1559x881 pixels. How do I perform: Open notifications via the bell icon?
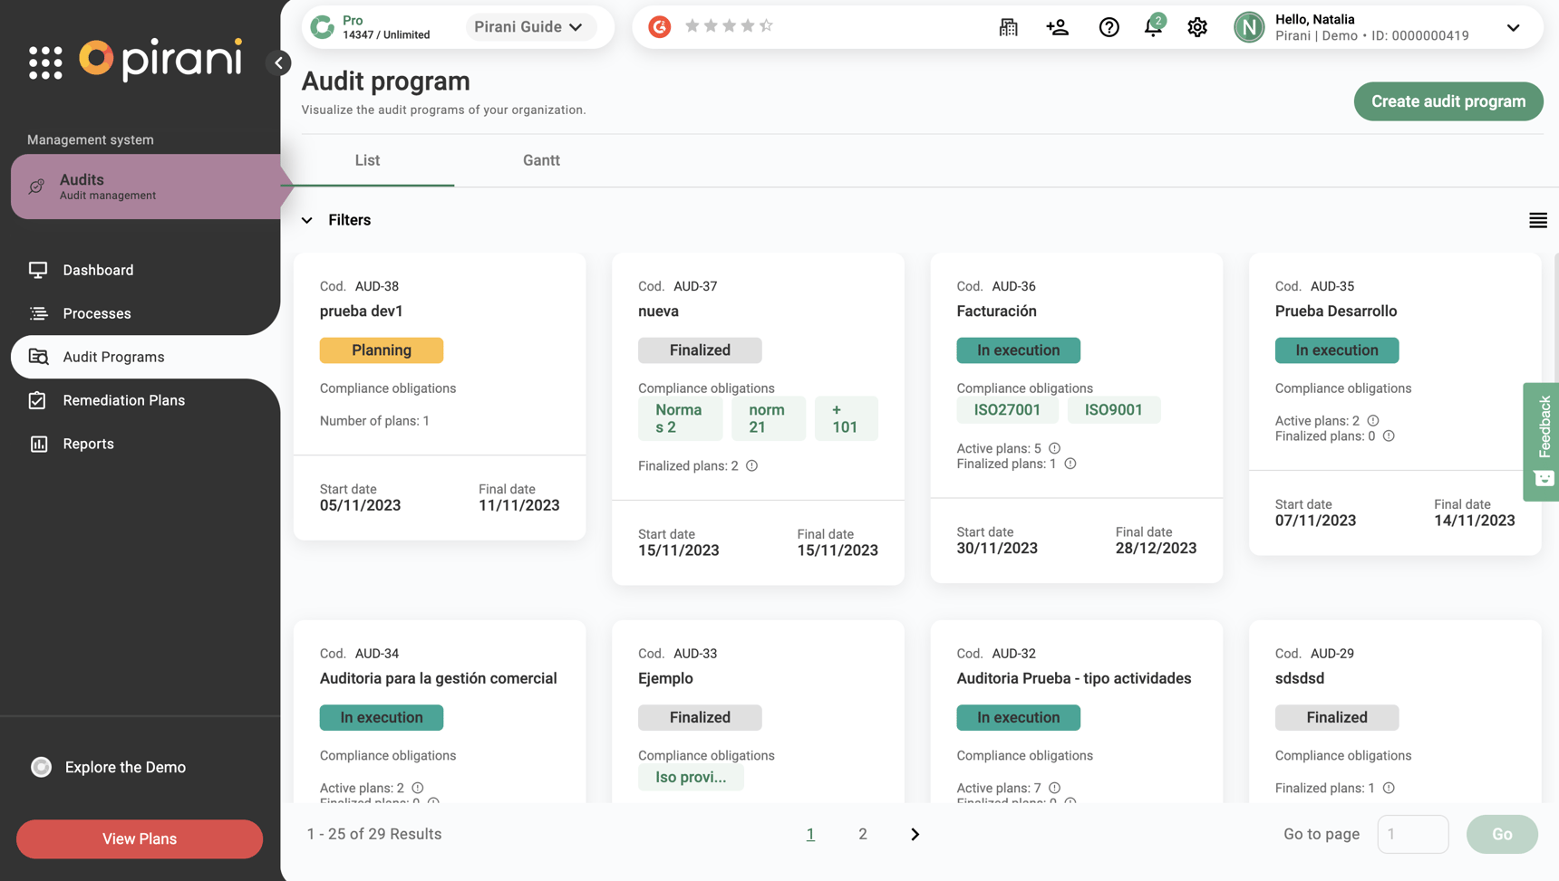click(x=1152, y=27)
